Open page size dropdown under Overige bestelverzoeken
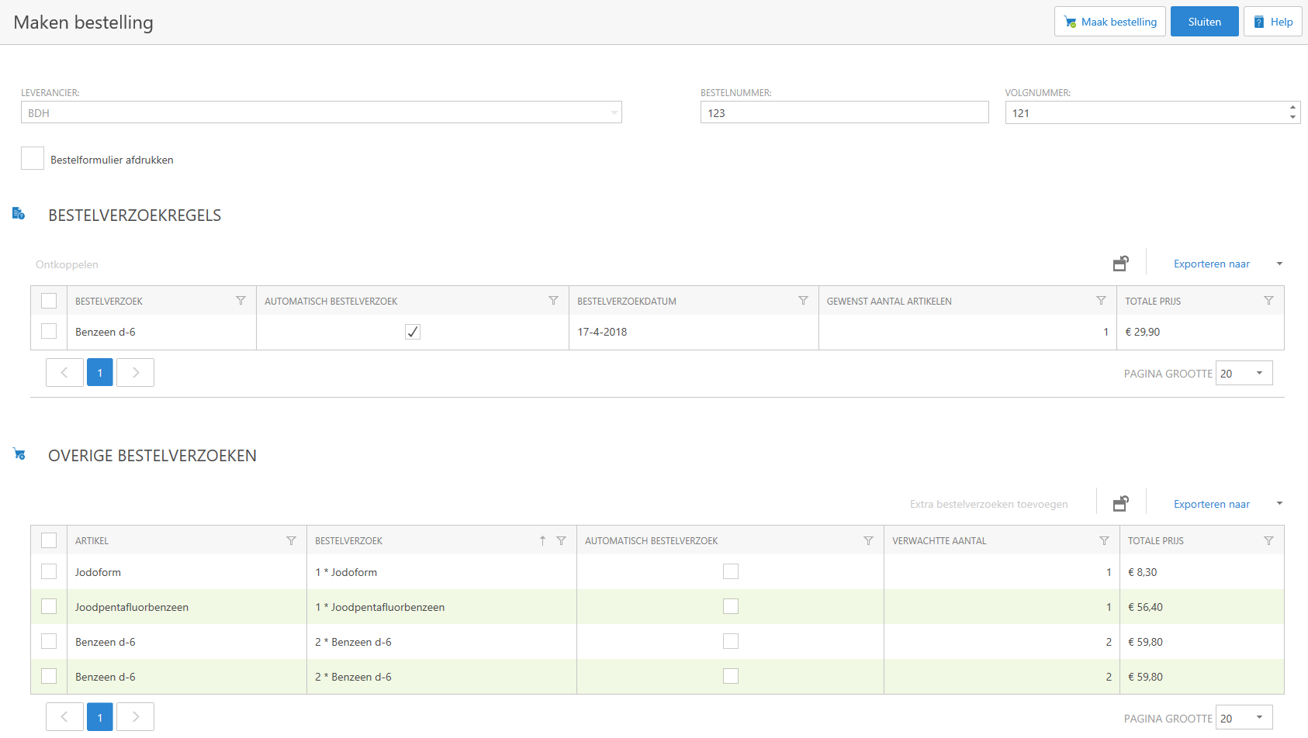Image resolution: width=1308 pixels, height=738 pixels. click(1259, 718)
